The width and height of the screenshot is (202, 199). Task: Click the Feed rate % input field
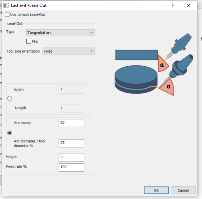coord(71,168)
